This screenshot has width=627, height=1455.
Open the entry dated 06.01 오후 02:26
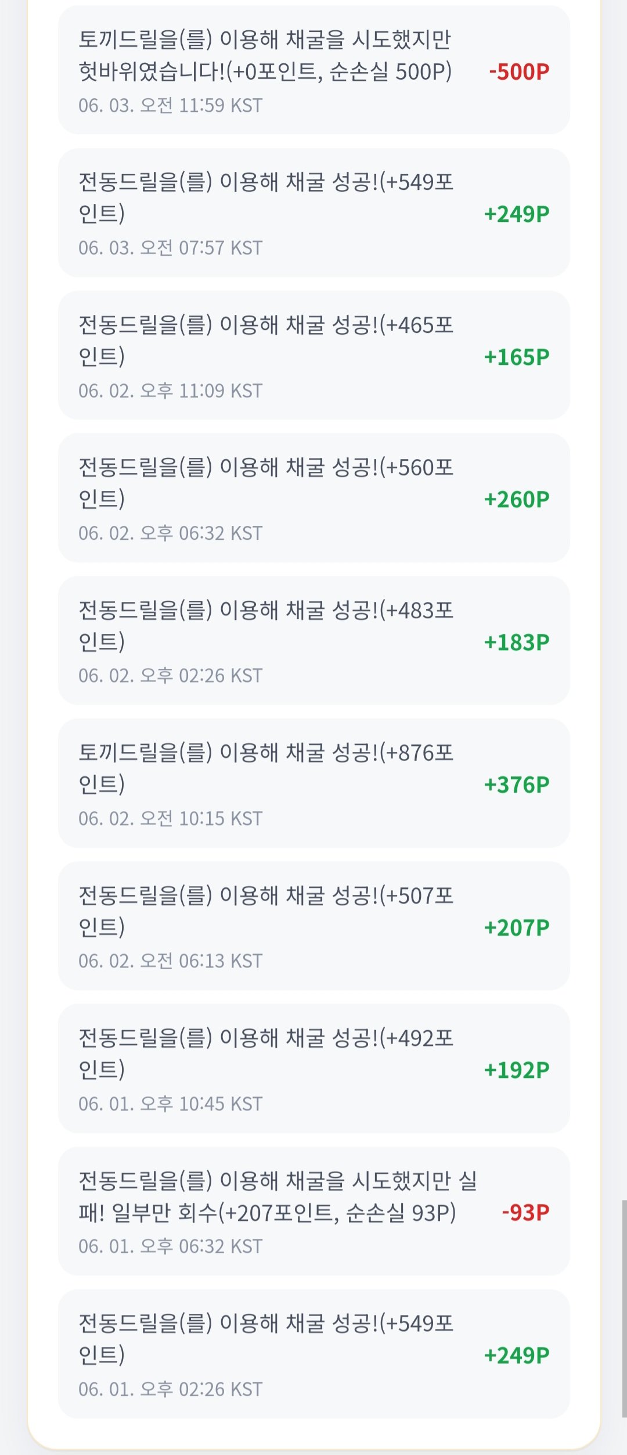tap(313, 1354)
